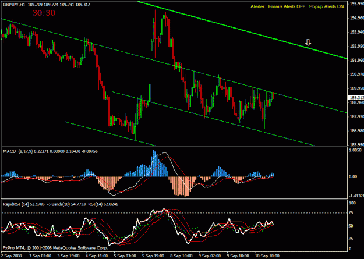Click the 192.950 price axis value

click(356, 46)
